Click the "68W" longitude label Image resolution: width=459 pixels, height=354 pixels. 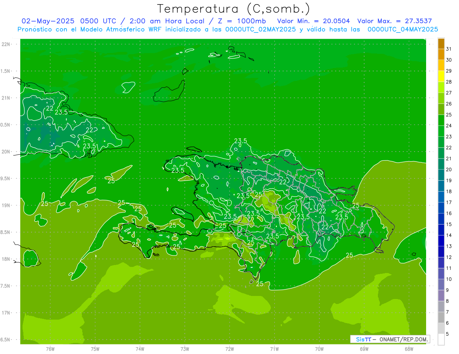pos(409,349)
